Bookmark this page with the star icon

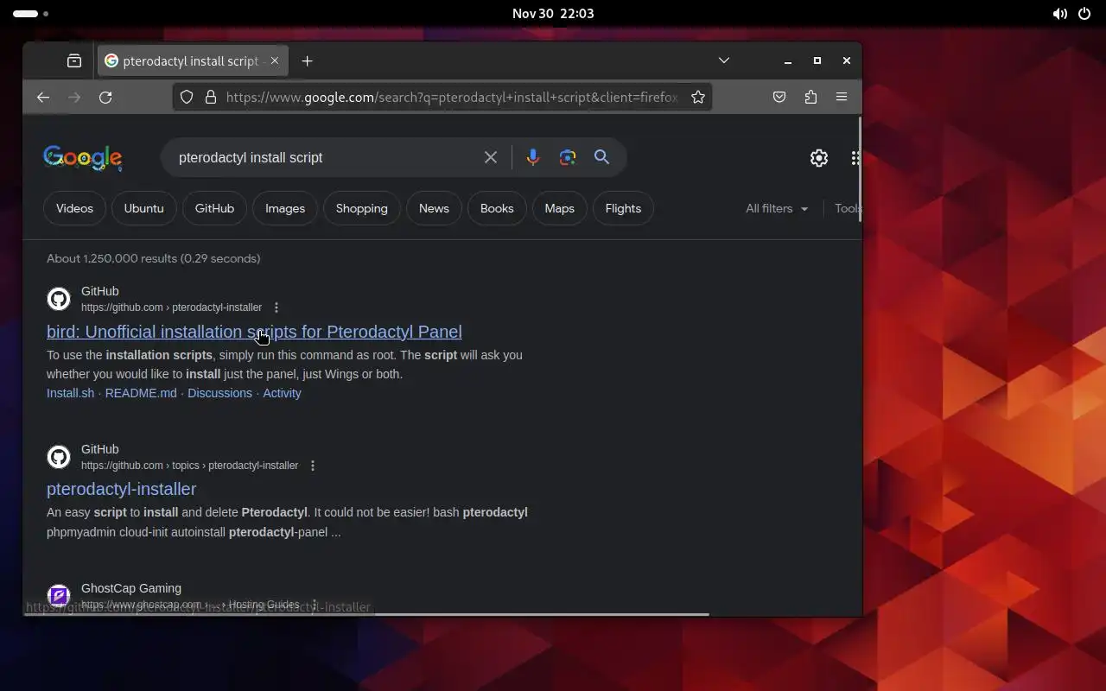click(x=698, y=98)
